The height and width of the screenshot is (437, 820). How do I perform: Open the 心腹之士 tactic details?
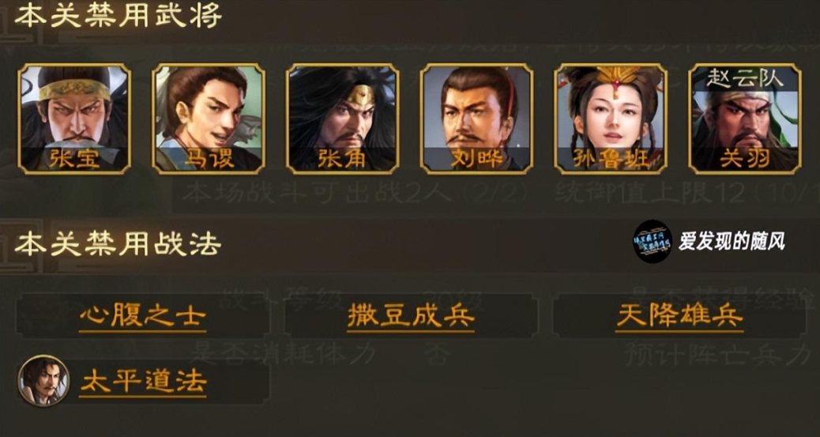coord(143,317)
